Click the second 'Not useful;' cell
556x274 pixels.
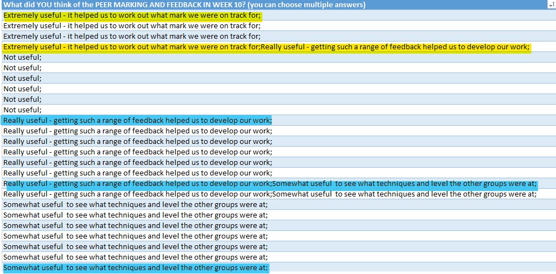click(x=23, y=68)
